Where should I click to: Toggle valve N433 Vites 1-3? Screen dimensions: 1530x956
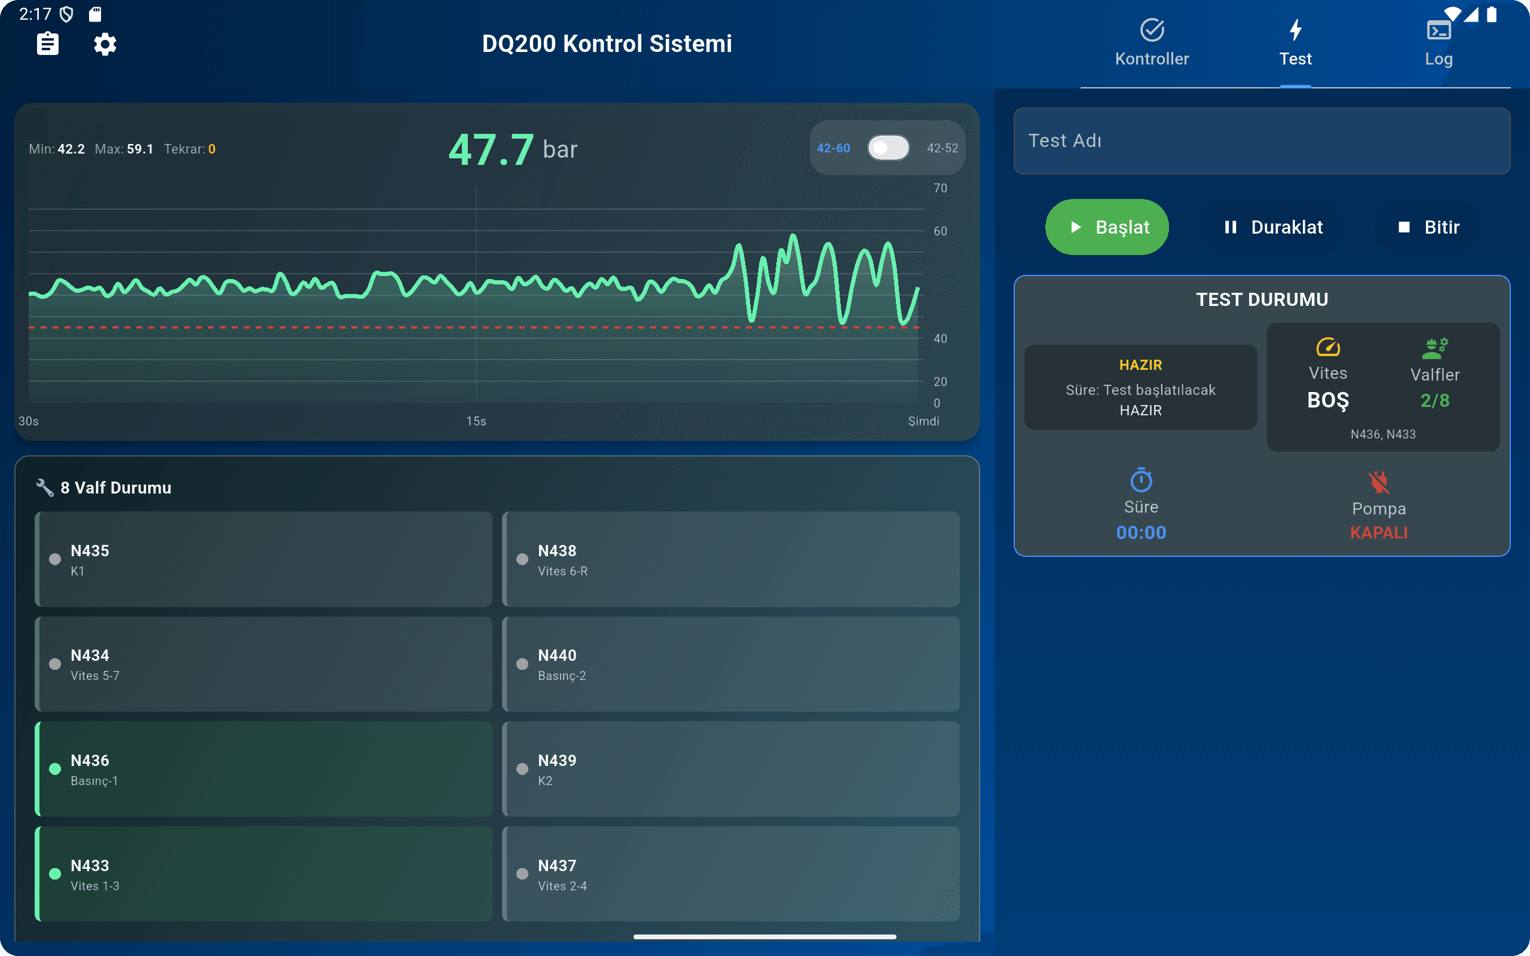coord(263,874)
